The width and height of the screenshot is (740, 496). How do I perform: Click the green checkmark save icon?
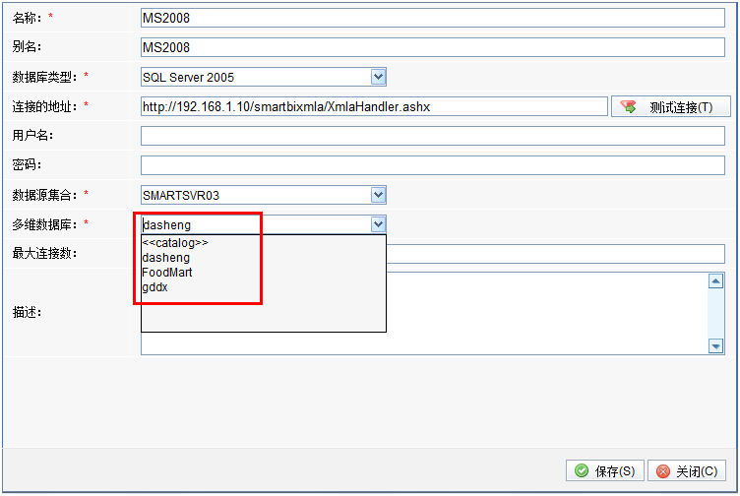[582, 470]
